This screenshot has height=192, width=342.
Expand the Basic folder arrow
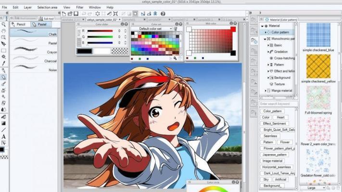[268, 45]
